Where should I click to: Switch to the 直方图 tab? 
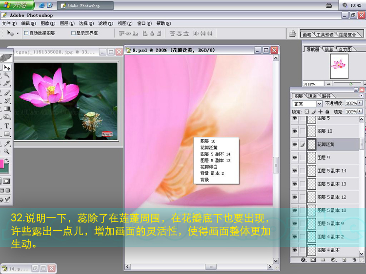pyautogui.click(x=345, y=49)
